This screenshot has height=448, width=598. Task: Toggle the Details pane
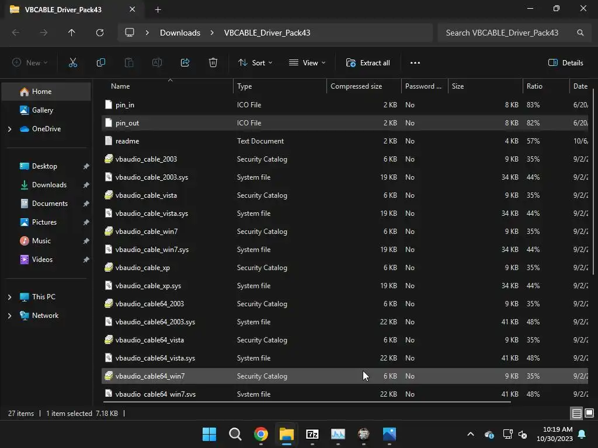tap(565, 62)
